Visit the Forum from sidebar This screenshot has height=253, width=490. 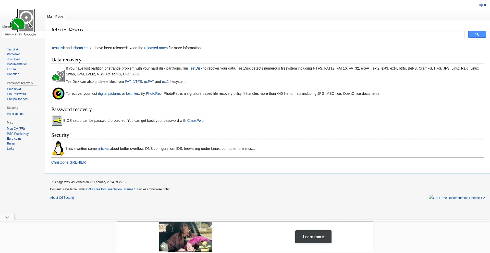[11, 69]
